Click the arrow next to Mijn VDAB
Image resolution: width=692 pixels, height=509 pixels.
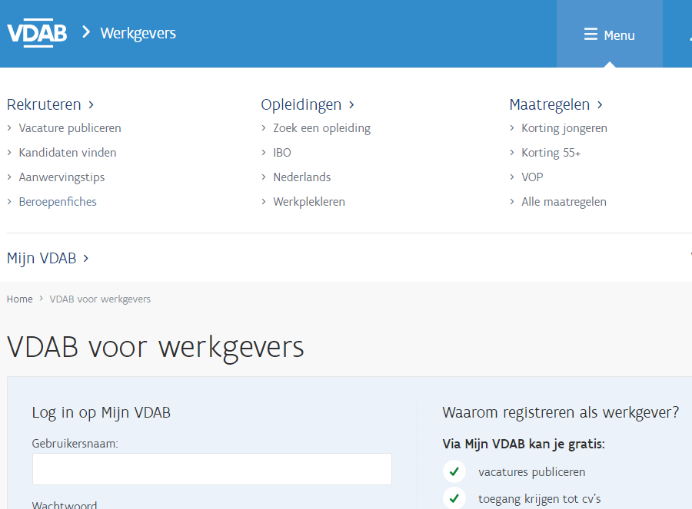point(86,258)
